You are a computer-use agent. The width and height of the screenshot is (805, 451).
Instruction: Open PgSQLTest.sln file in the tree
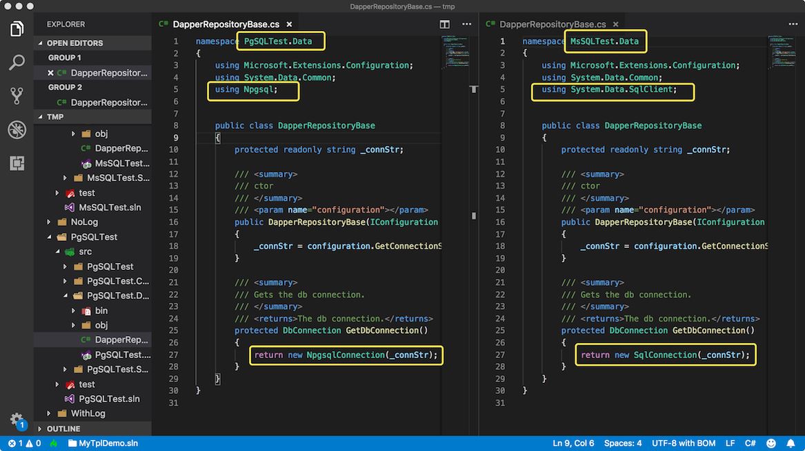(x=109, y=399)
